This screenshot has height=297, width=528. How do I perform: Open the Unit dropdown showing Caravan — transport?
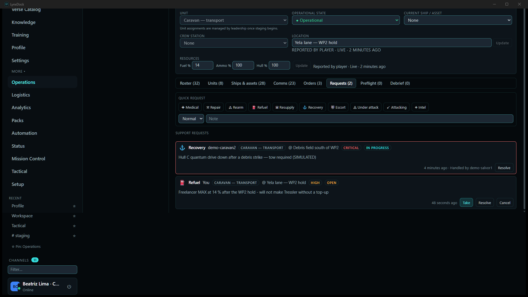pyautogui.click(x=234, y=20)
